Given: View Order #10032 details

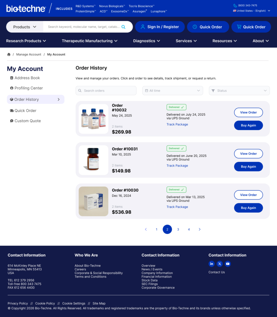Looking at the screenshot, I should [x=248, y=112].
